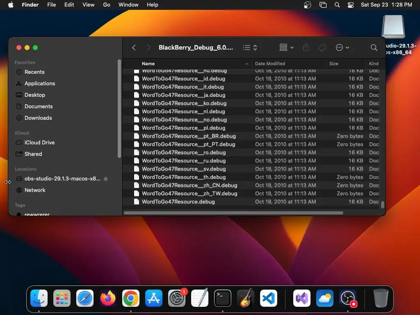Open the Share toolbar button
Screen dimensions: 420x315
point(306,48)
